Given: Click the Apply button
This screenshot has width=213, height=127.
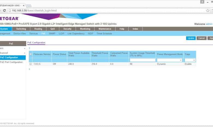Looking at the screenshot, I should 210,38.
